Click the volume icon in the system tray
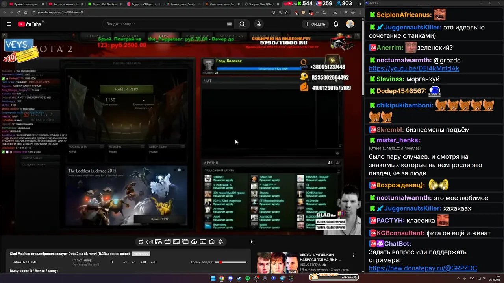This screenshot has height=283, width=504. [x=484, y=278]
